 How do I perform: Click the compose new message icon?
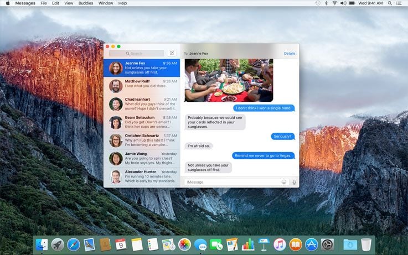172,53
